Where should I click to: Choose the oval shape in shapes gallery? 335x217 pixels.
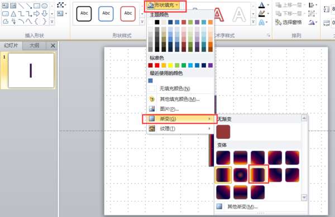[44, 6]
